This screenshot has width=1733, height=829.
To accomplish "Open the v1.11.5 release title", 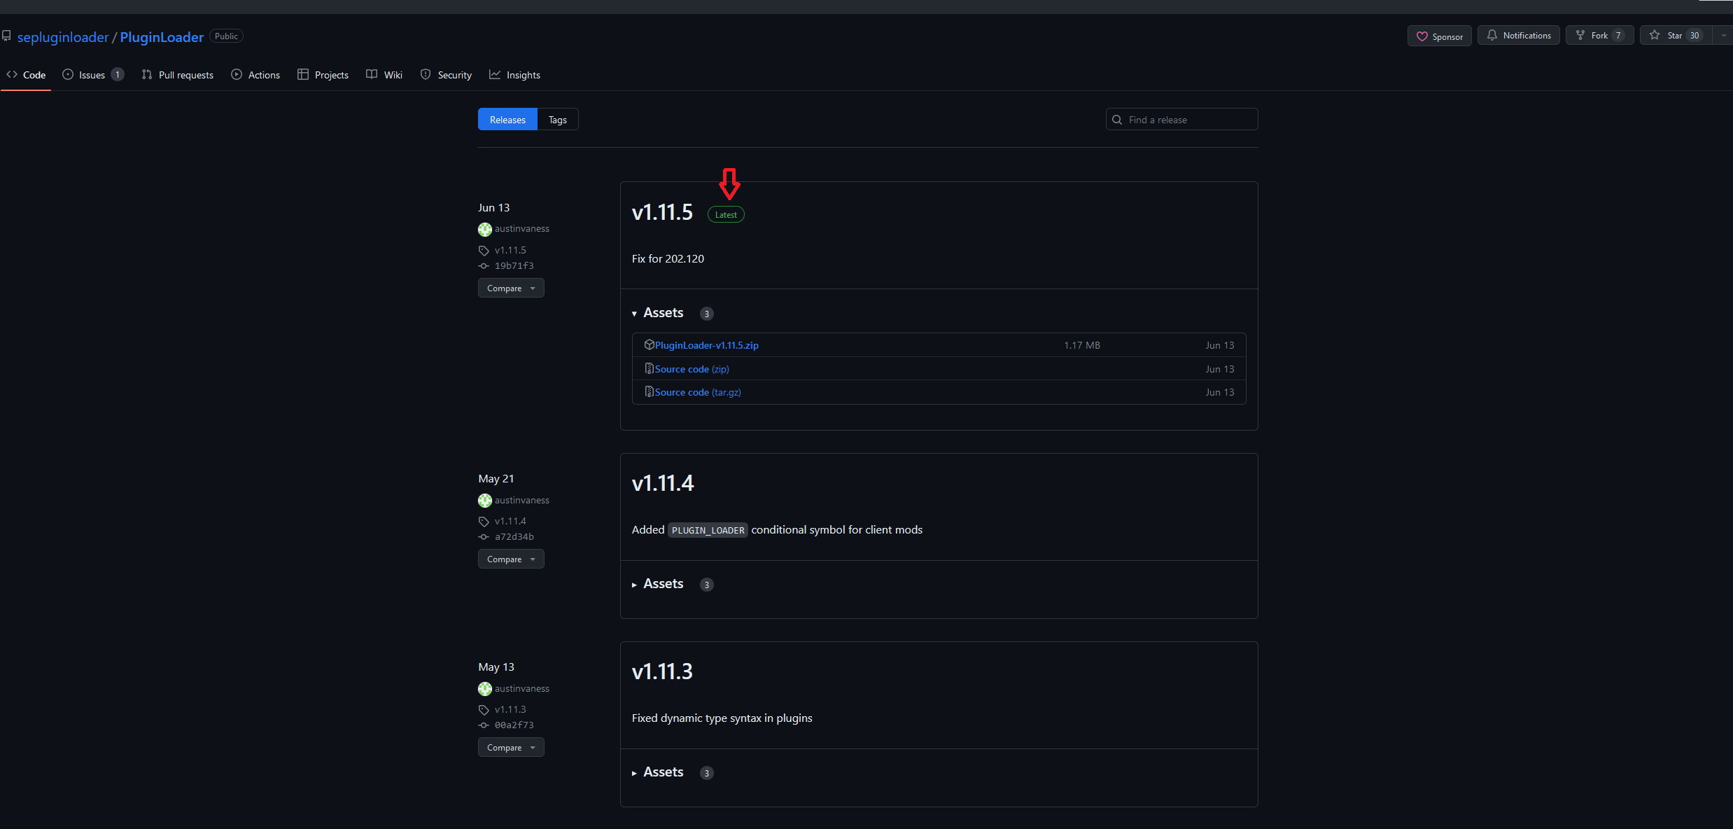I will 662,212.
